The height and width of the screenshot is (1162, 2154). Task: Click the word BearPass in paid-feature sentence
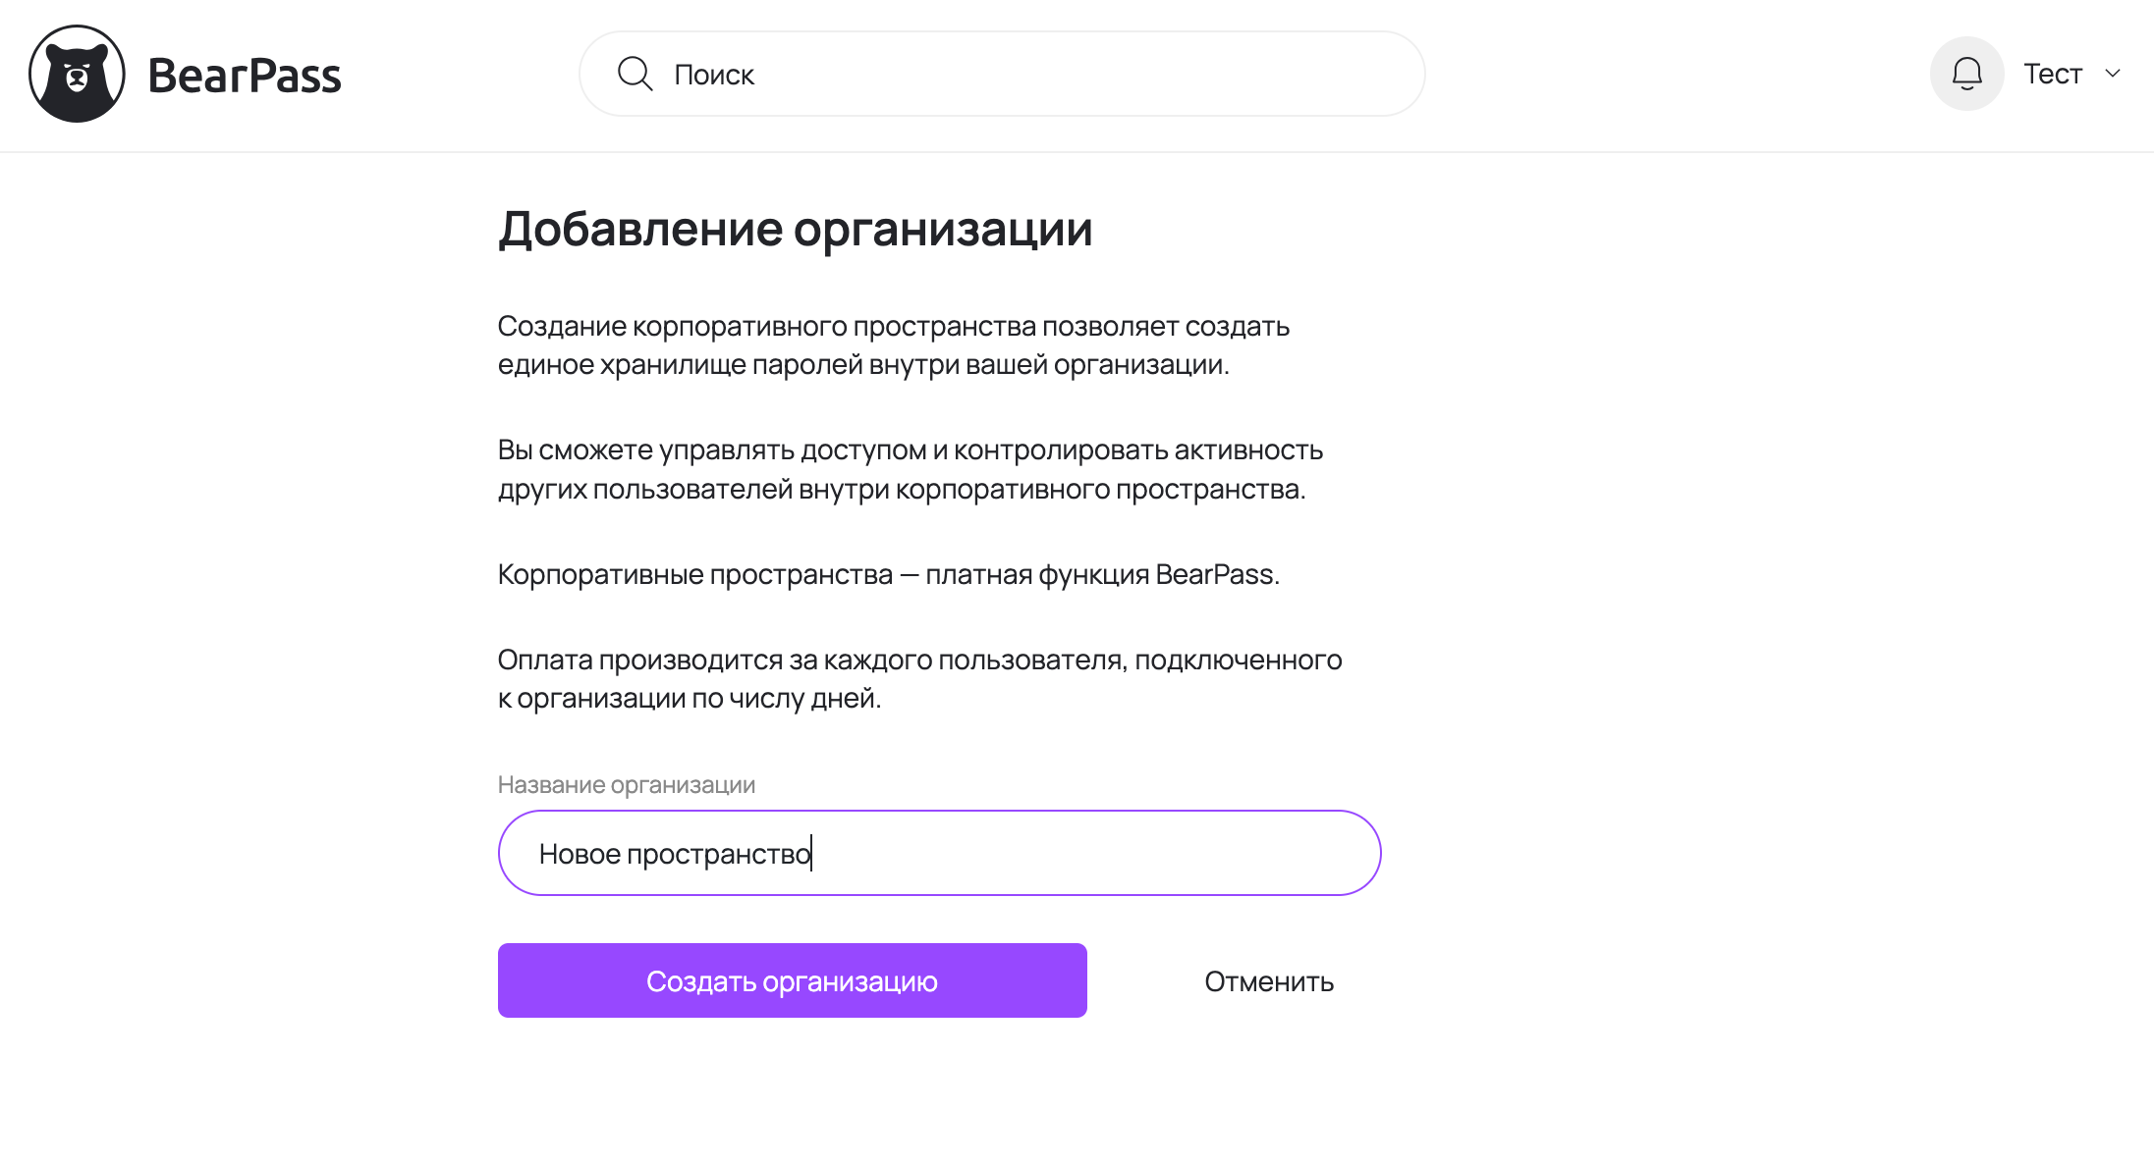[x=1215, y=574]
